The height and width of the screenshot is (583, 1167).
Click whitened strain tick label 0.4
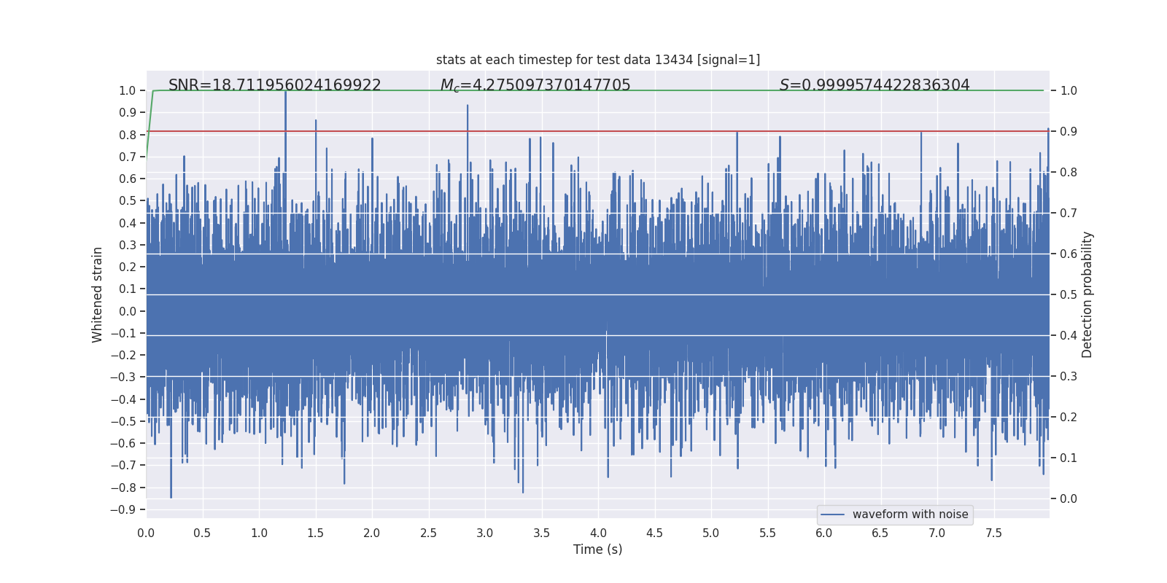point(128,224)
